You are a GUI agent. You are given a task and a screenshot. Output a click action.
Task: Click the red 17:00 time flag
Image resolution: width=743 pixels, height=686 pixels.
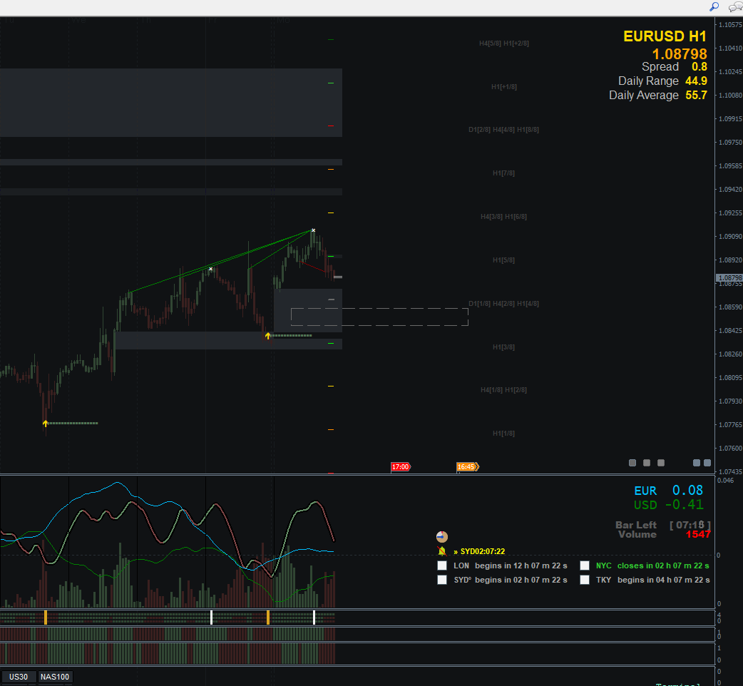coord(401,466)
